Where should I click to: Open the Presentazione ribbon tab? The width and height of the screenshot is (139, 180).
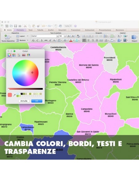coord(105,30)
